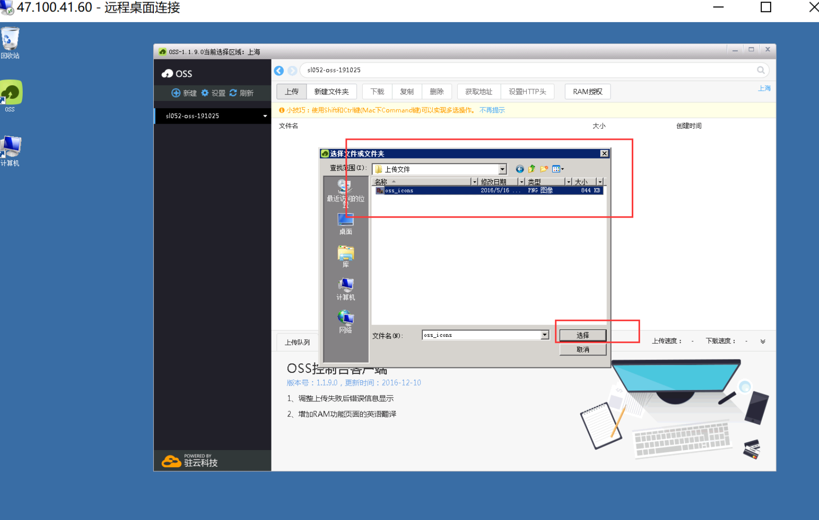Click the file name input field
819x520 pixels.
click(x=481, y=335)
